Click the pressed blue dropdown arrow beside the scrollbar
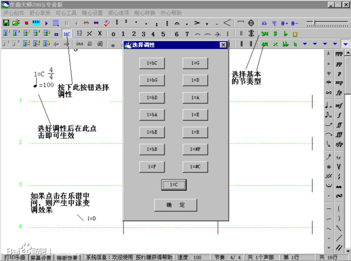The image size is (351, 261). pyautogui.click(x=346, y=44)
